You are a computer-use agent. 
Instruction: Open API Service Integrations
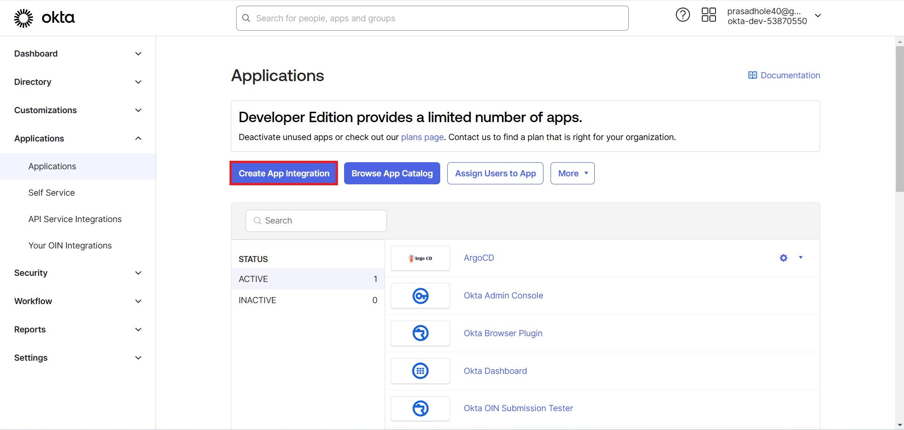point(74,219)
